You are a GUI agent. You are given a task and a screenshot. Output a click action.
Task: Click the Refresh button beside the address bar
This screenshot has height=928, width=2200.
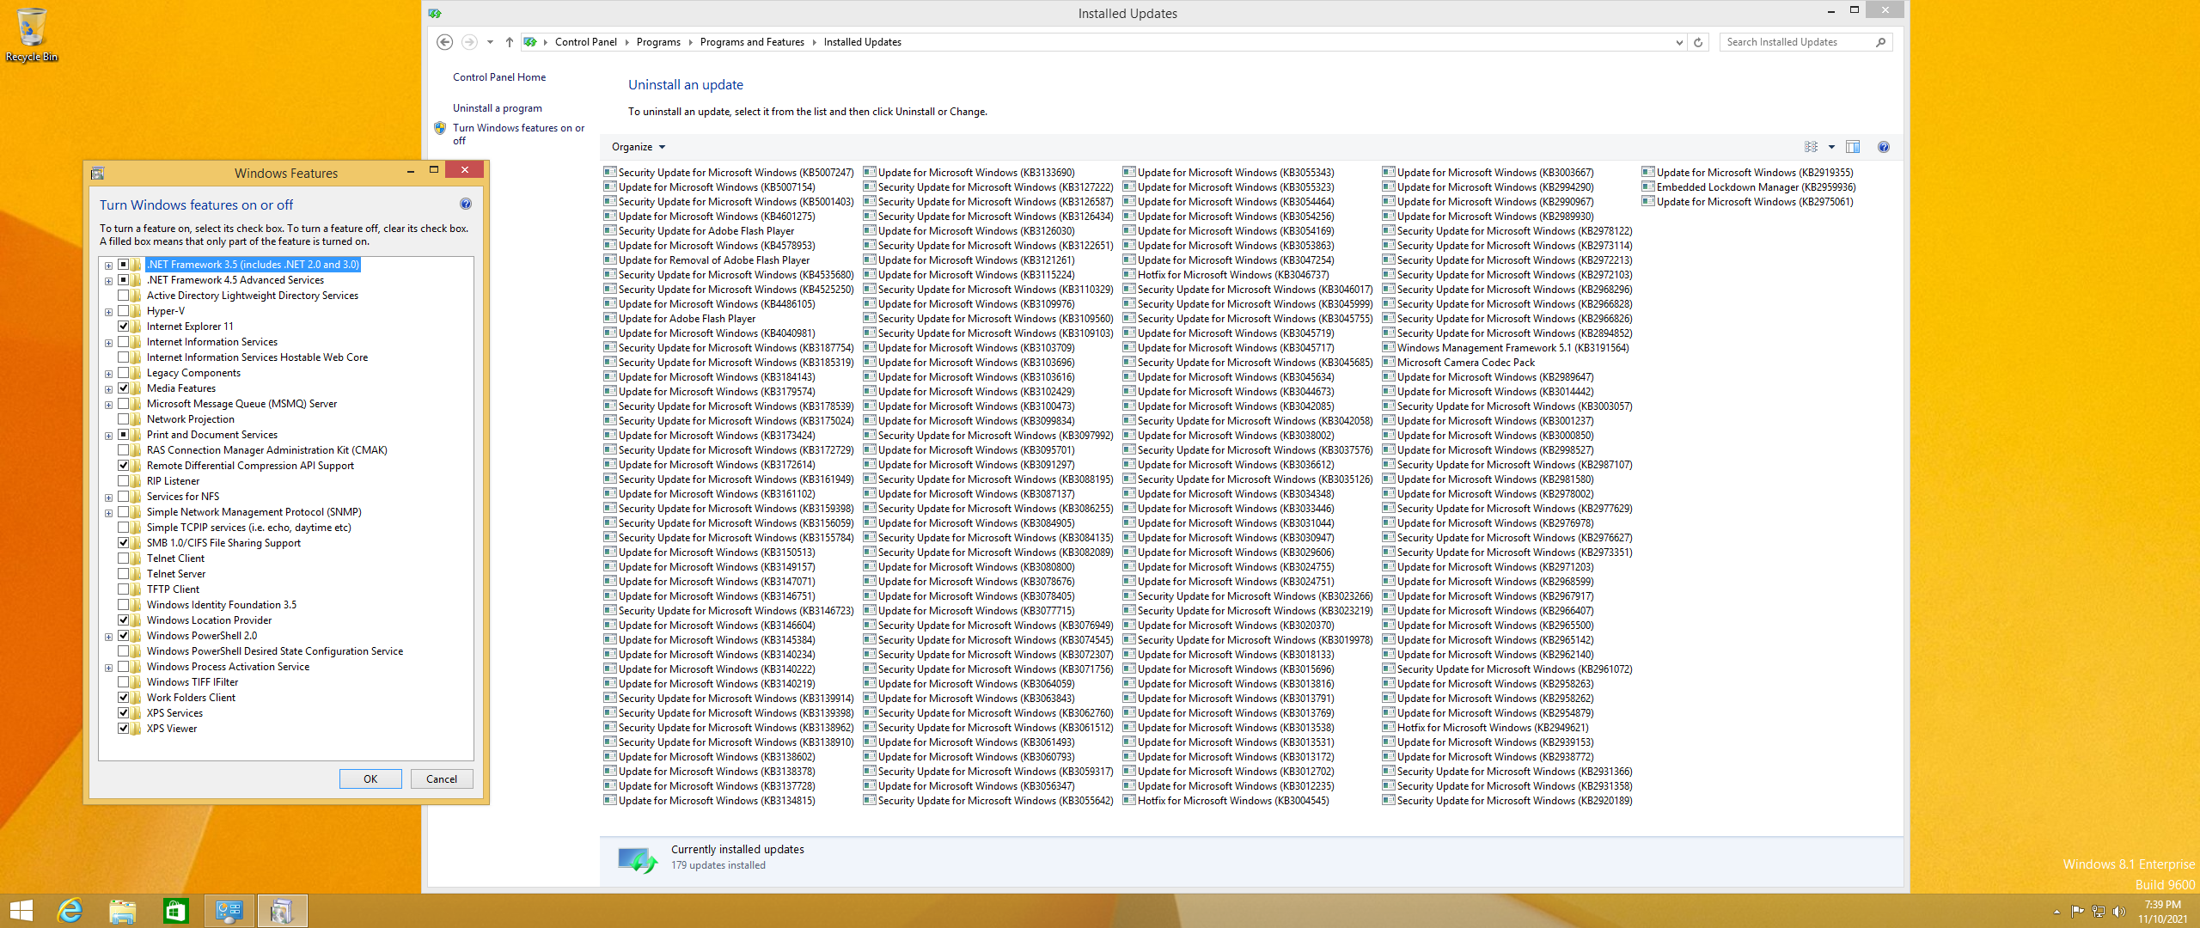click(x=1698, y=42)
